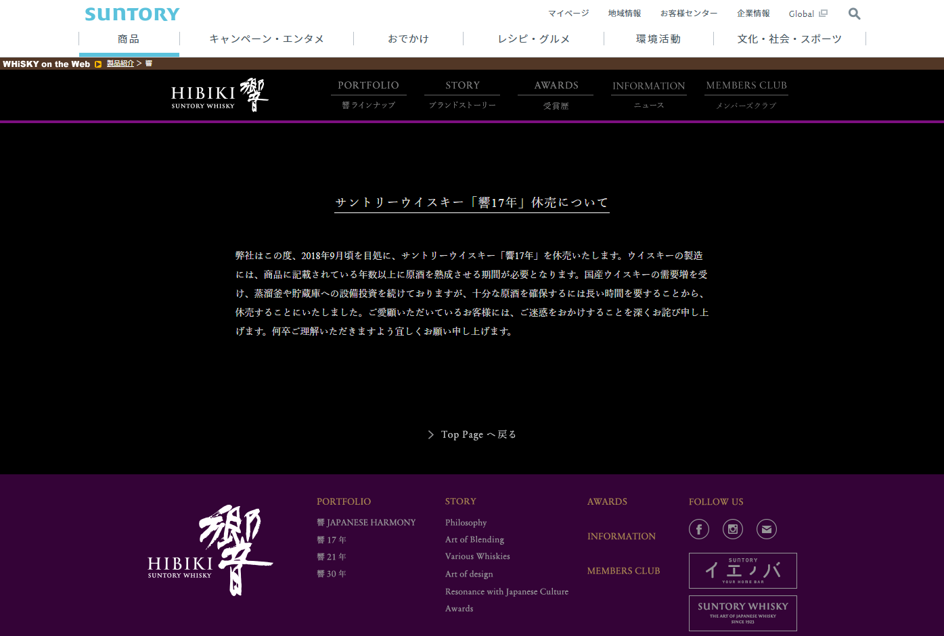
Task: Click the chevron before Top Page へ戻る
Action: coord(431,434)
